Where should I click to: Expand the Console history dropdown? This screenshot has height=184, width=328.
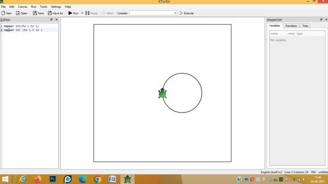[x=175, y=13]
